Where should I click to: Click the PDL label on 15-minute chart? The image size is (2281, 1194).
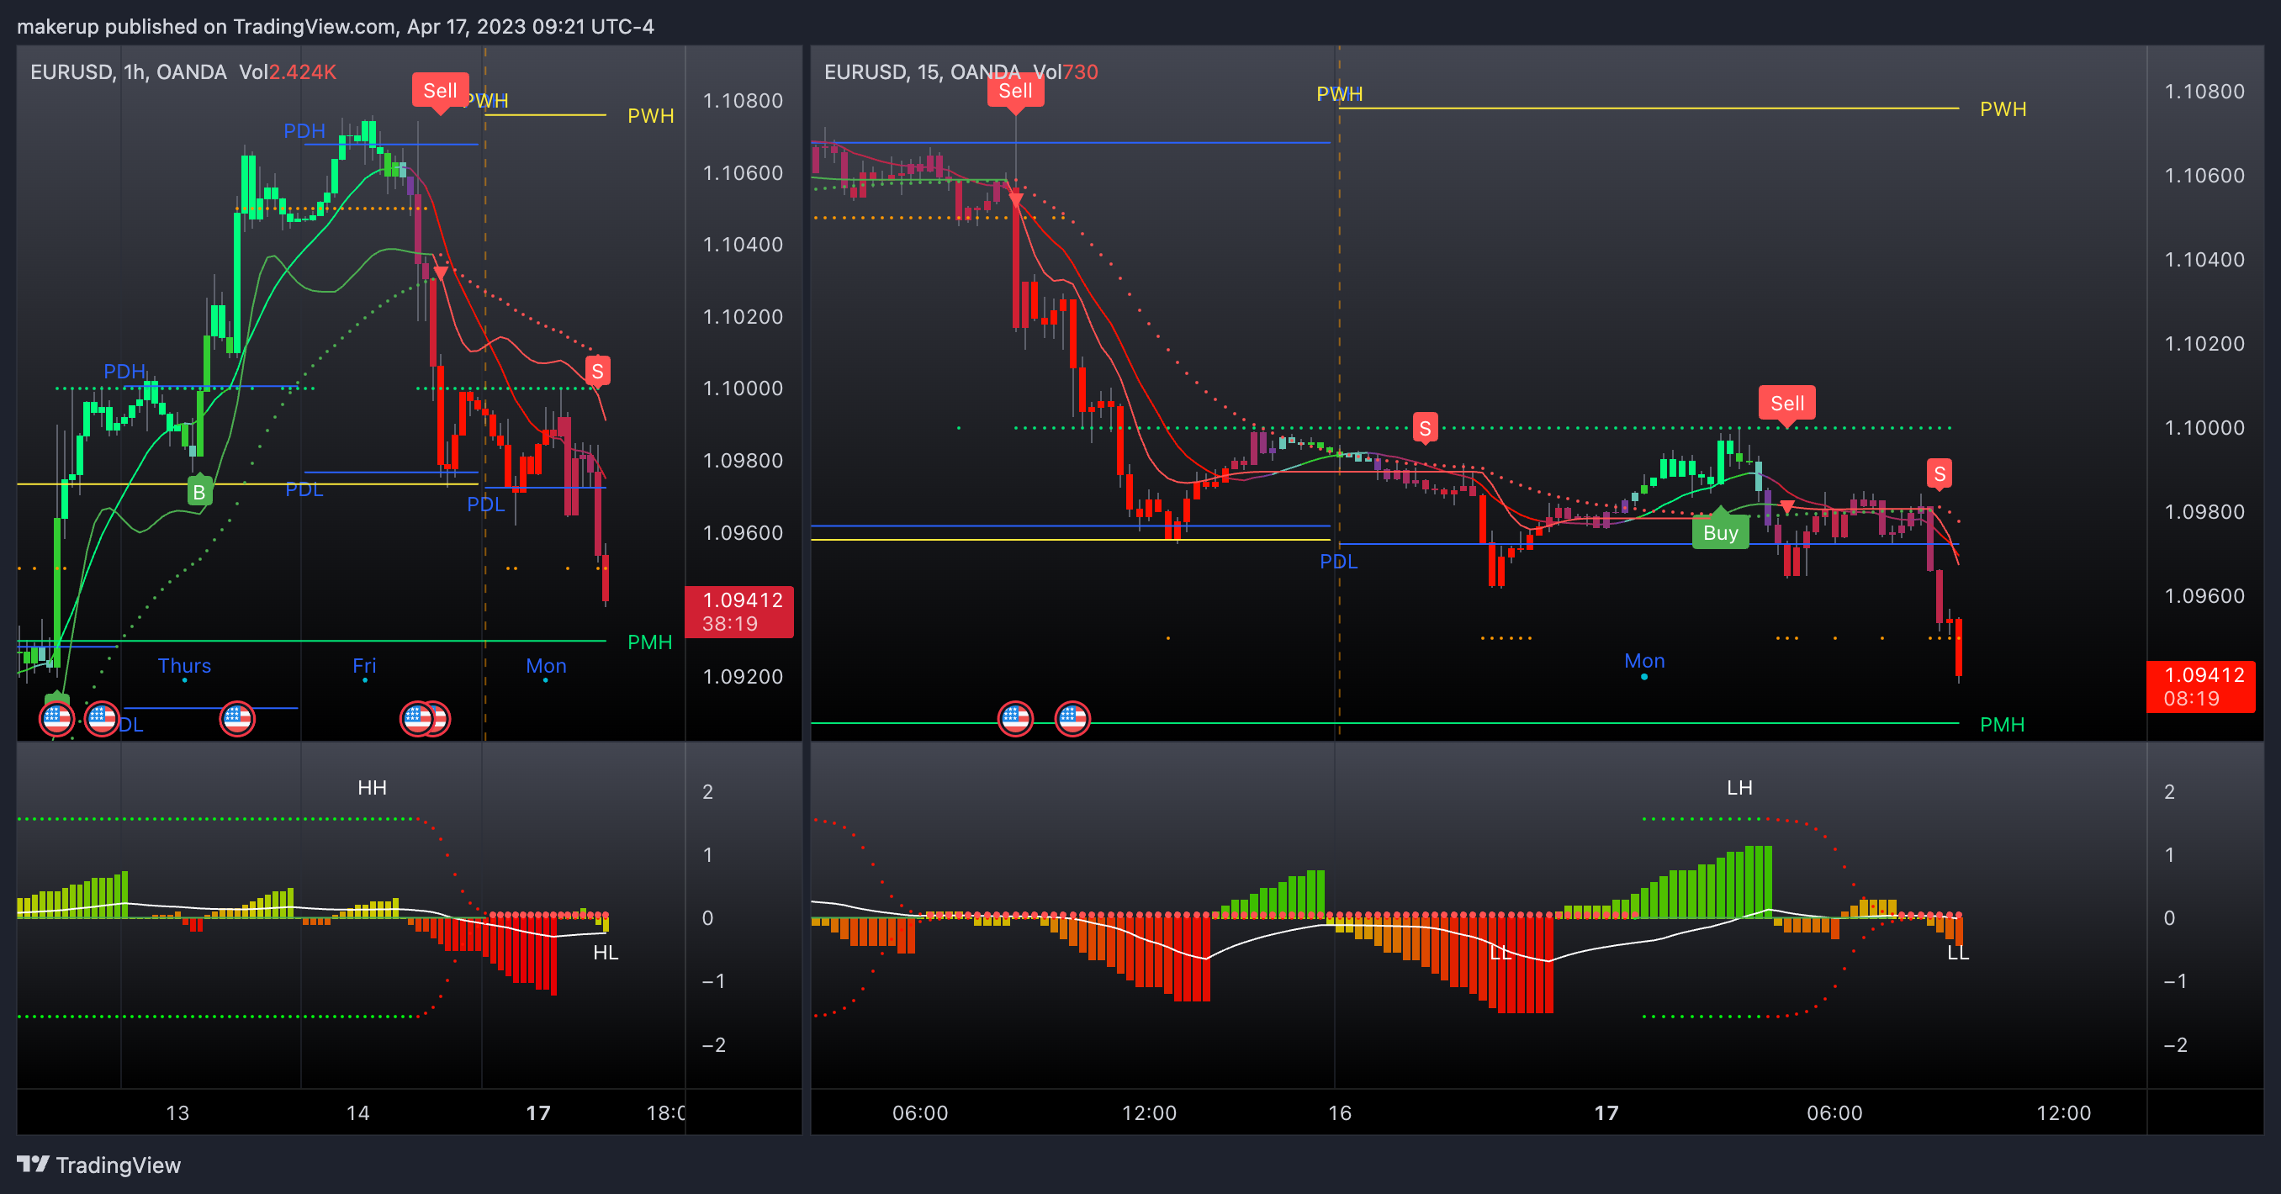(x=1338, y=561)
